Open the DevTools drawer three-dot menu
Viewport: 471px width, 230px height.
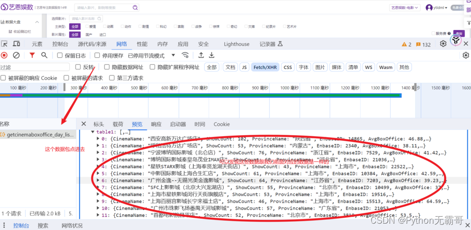(4, 226)
